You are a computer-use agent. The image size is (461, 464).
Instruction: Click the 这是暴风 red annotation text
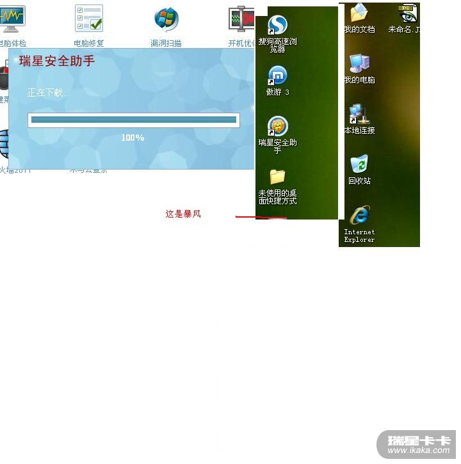tap(183, 214)
